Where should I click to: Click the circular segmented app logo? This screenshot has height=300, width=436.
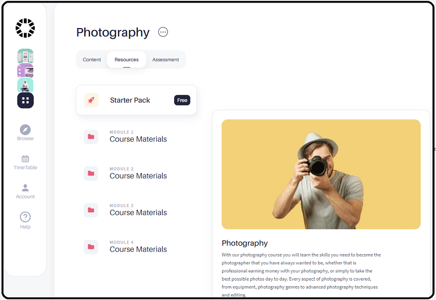click(25, 28)
